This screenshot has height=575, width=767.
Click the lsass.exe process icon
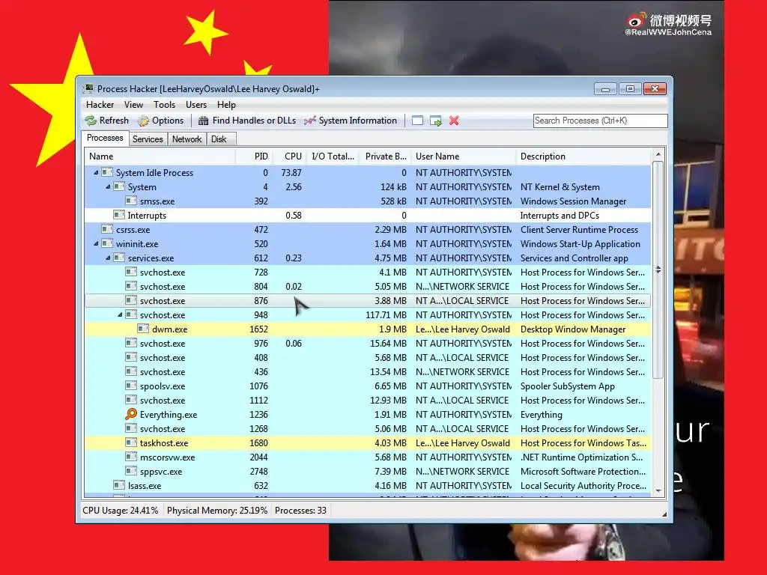click(119, 485)
